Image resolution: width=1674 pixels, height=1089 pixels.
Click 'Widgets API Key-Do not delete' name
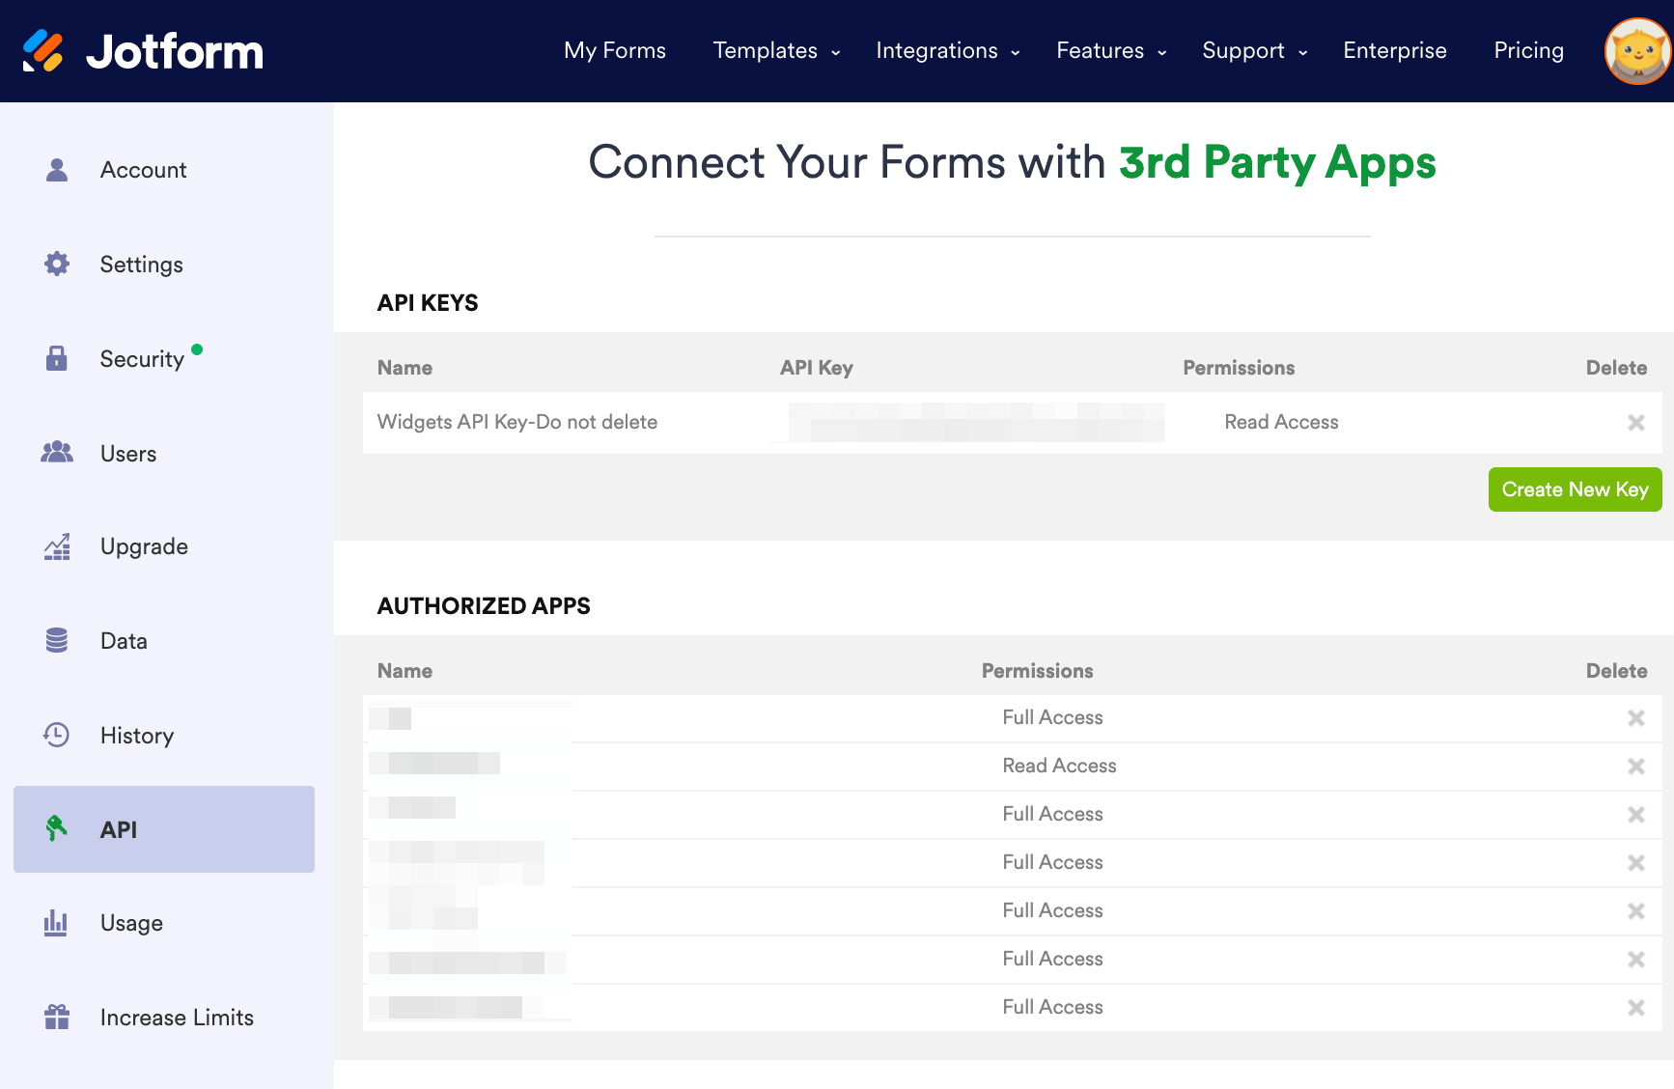tap(517, 422)
